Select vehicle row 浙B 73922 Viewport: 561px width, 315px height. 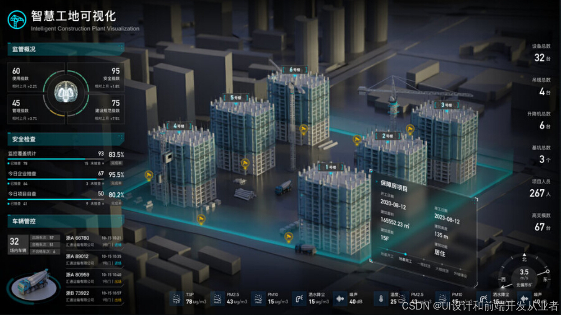click(x=94, y=296)
